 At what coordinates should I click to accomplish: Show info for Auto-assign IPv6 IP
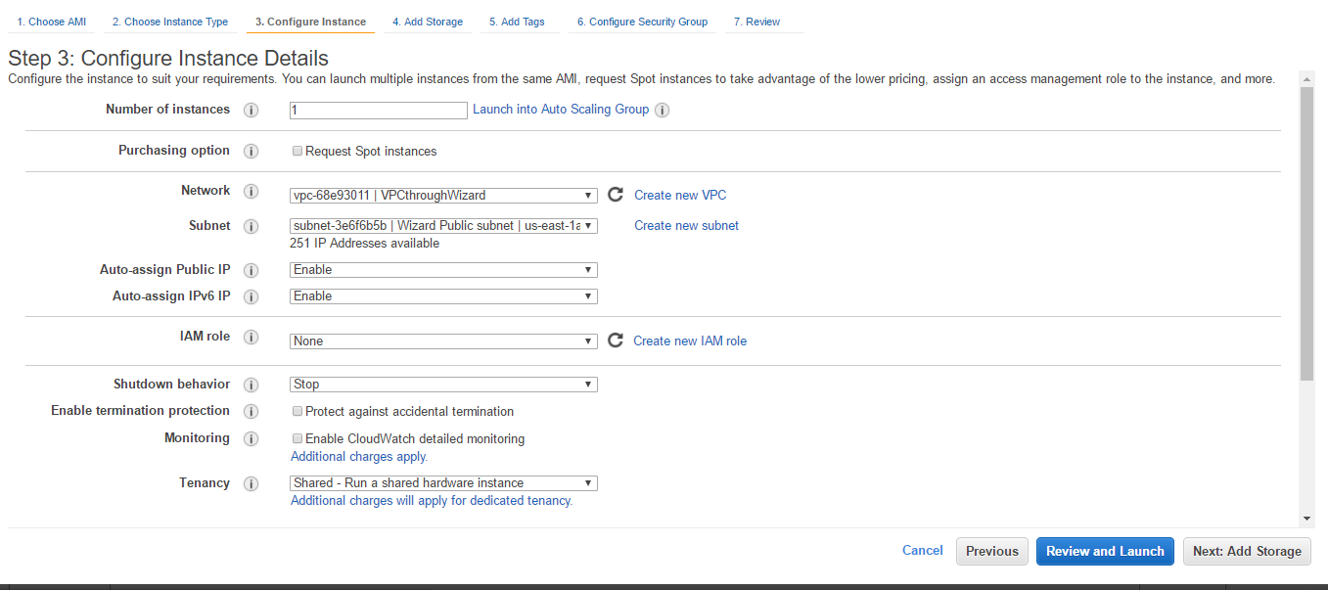[251, 296]
